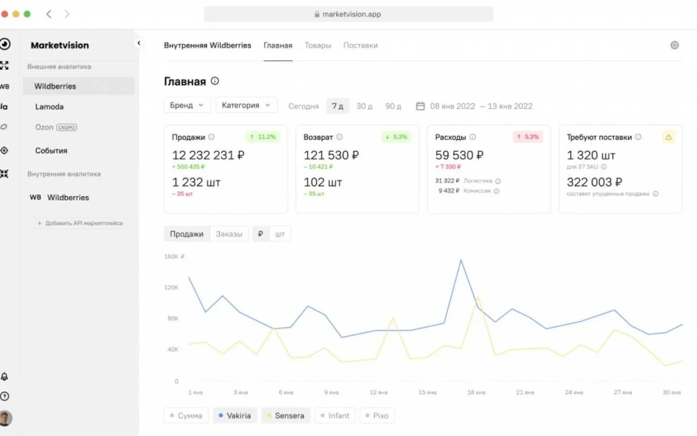697x436 pixels.
Task: Select the Сегодня period
Action: pos(303,106)
